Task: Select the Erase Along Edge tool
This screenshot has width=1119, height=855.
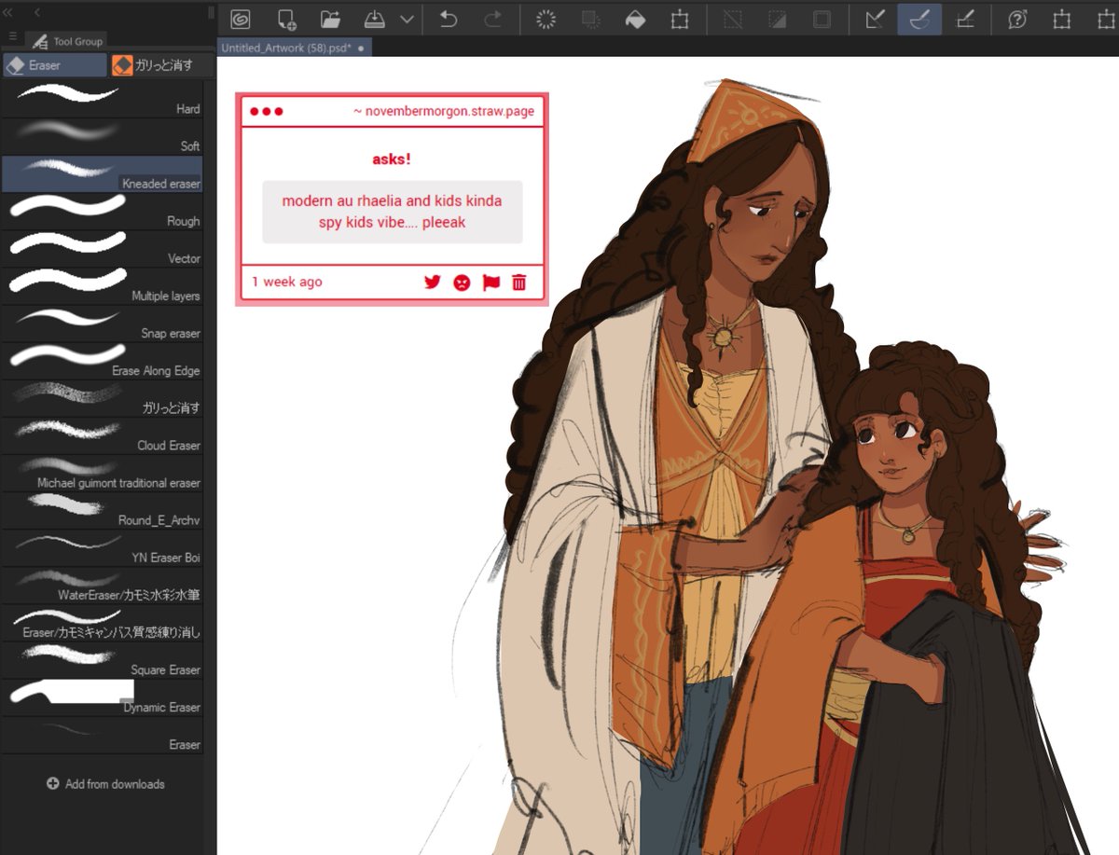Action: click(103, 360)
